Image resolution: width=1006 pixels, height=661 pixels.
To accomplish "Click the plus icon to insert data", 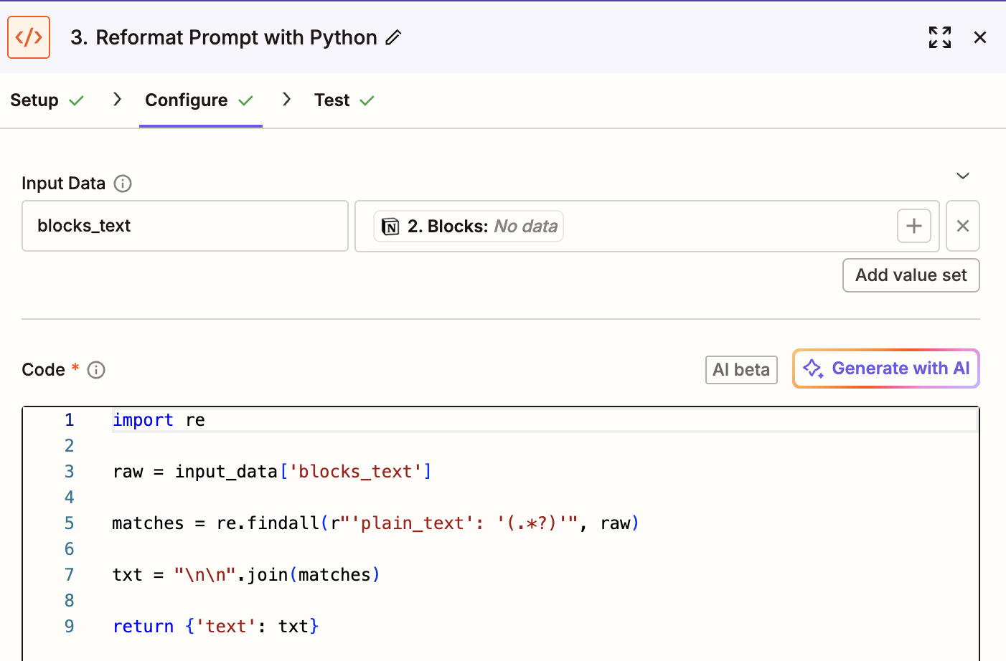I will 913,227.
